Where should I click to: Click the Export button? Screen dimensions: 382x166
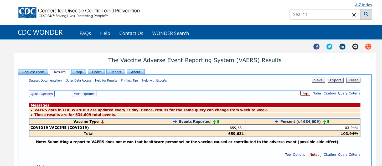click(x=335, y=80)
